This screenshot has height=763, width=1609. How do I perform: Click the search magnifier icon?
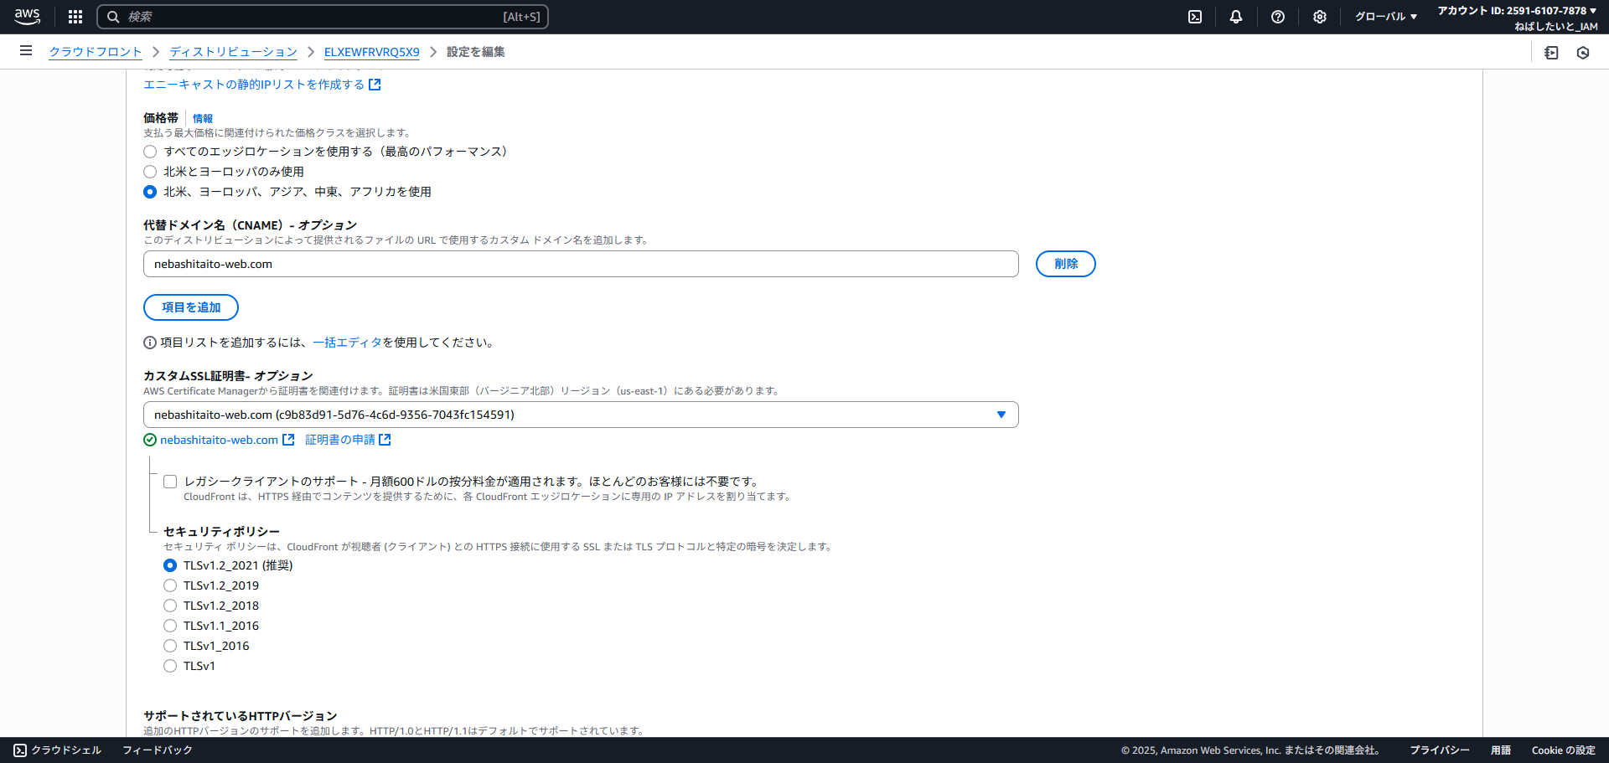click(x=113, y=17)
